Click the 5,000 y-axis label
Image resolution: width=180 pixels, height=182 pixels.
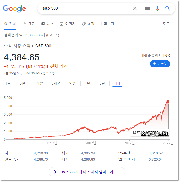(x=8, y=98)
